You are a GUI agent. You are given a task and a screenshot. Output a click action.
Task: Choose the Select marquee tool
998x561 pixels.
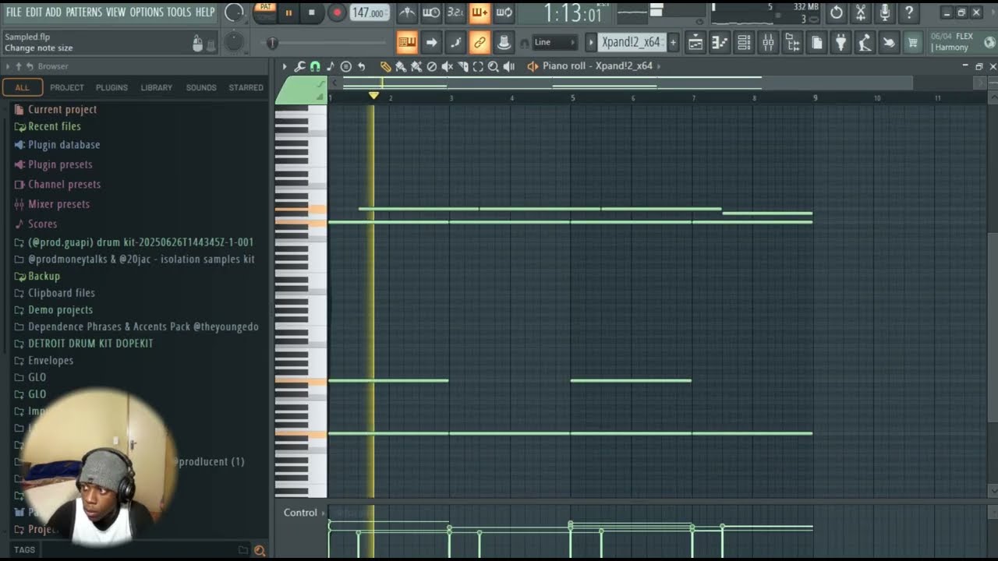pyautogui.click(x=478, y=67)
